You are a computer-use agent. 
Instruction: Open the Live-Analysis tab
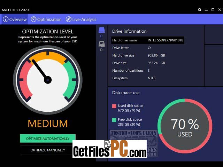[81, 19]
